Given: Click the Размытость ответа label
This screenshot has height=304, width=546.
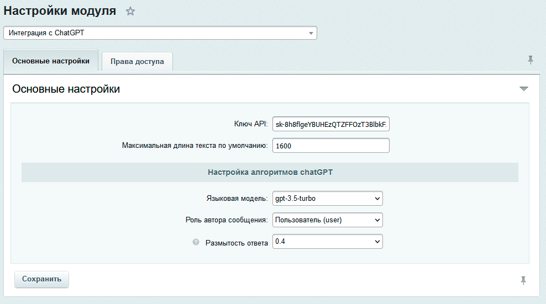Looking at the screenshot, I should point(237,243).
